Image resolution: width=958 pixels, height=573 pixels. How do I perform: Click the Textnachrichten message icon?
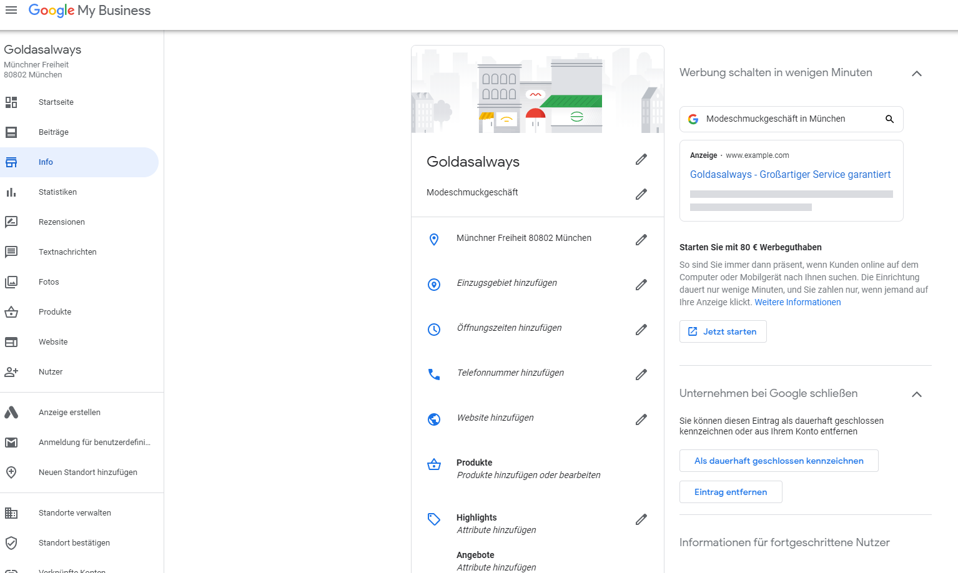point(11,252)
